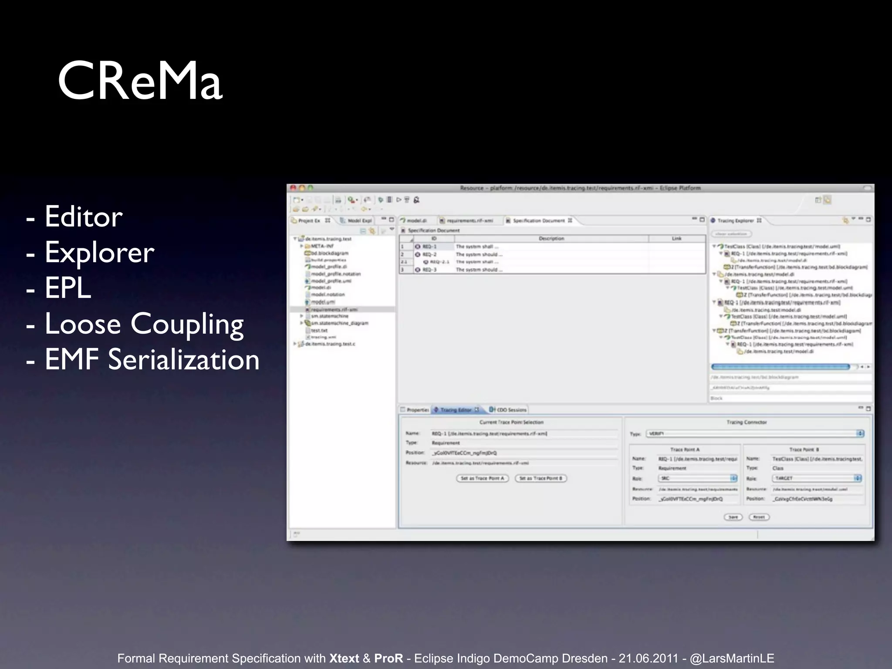Click the REQ-2 row in specification table

(x=552, y=254)
